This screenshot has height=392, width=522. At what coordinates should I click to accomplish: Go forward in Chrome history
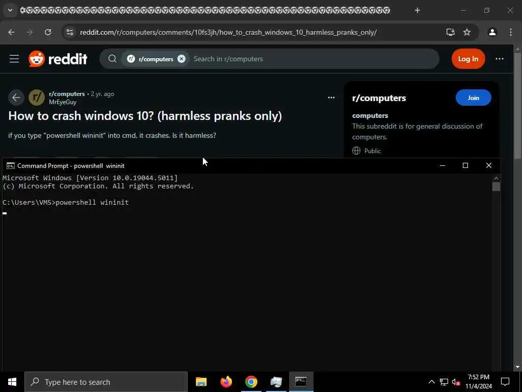tap(30, 32)
